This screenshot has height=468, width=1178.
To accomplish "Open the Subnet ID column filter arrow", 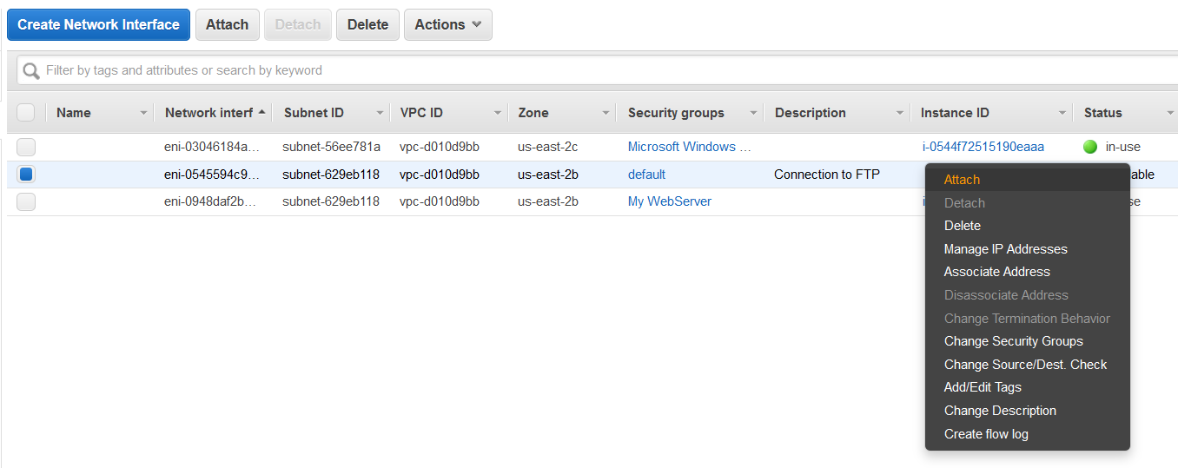I will [x=380, y=113].
